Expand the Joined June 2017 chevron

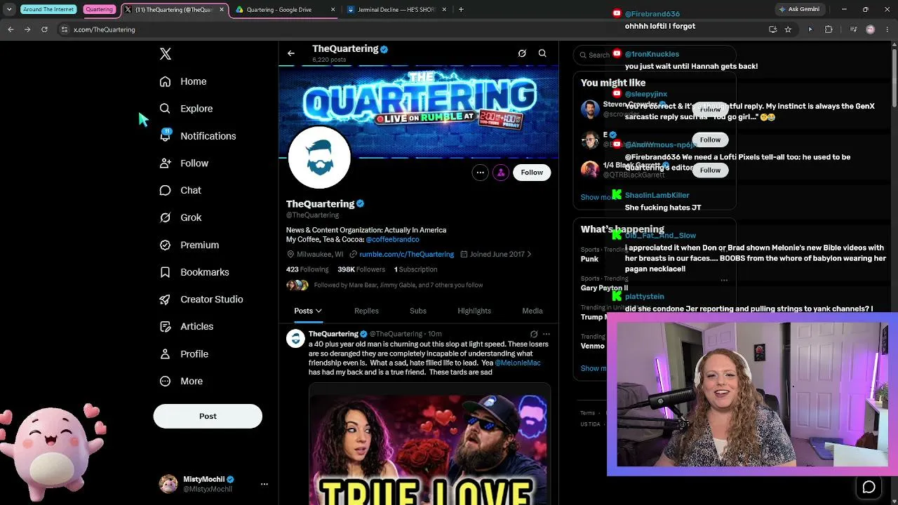point(529,255)
